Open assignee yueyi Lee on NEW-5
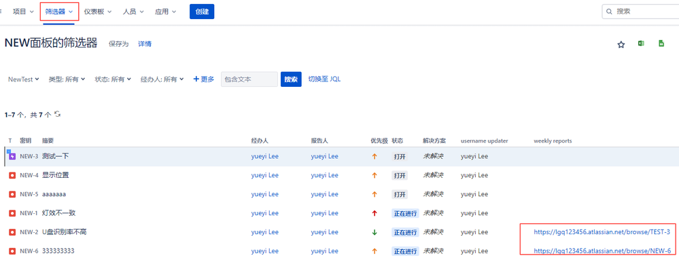 (x=264, y=194)
